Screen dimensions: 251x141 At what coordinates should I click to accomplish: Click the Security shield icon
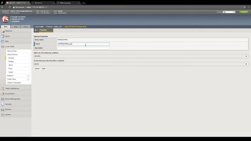[3, 104]
